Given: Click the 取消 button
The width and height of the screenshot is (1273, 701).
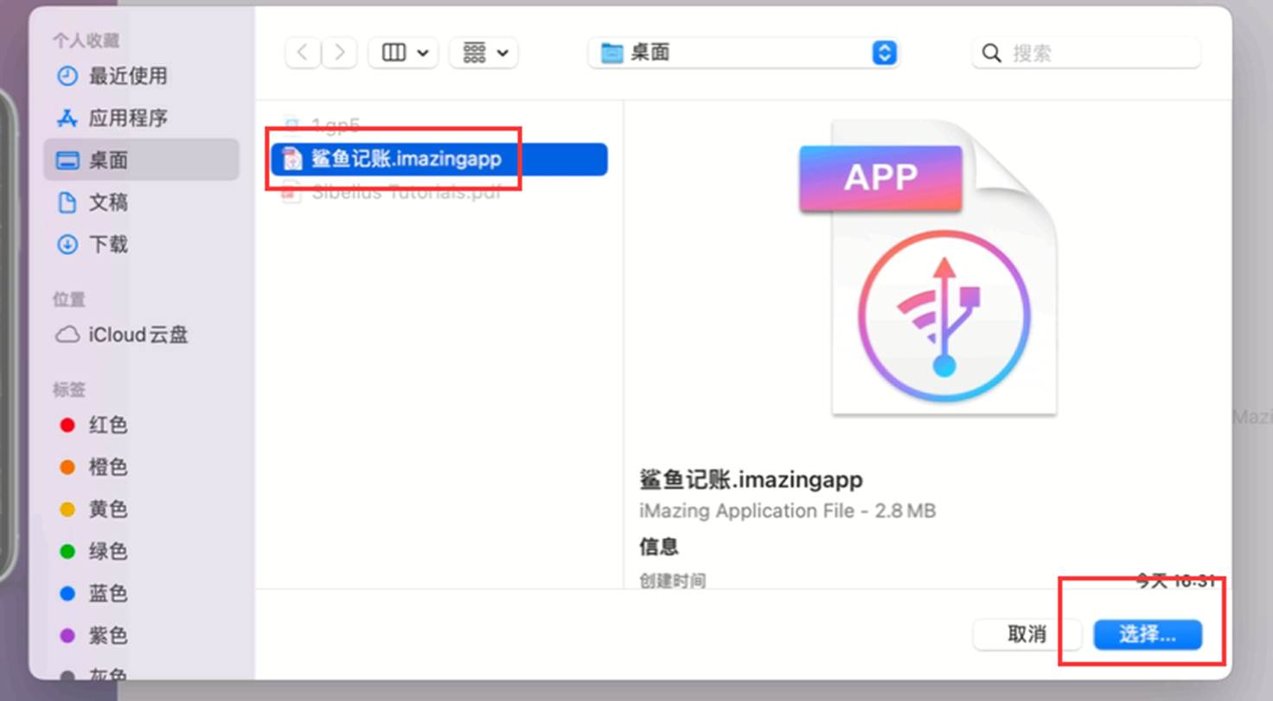Looking at the screenshot, I should 1027,635.
